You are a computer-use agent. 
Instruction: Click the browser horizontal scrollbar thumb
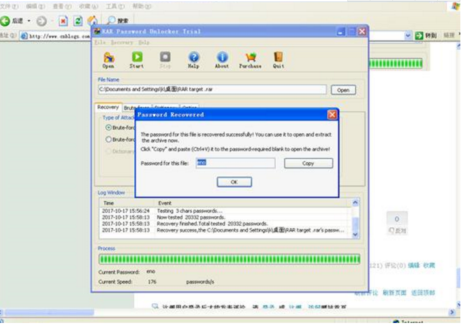pos(50,312)
